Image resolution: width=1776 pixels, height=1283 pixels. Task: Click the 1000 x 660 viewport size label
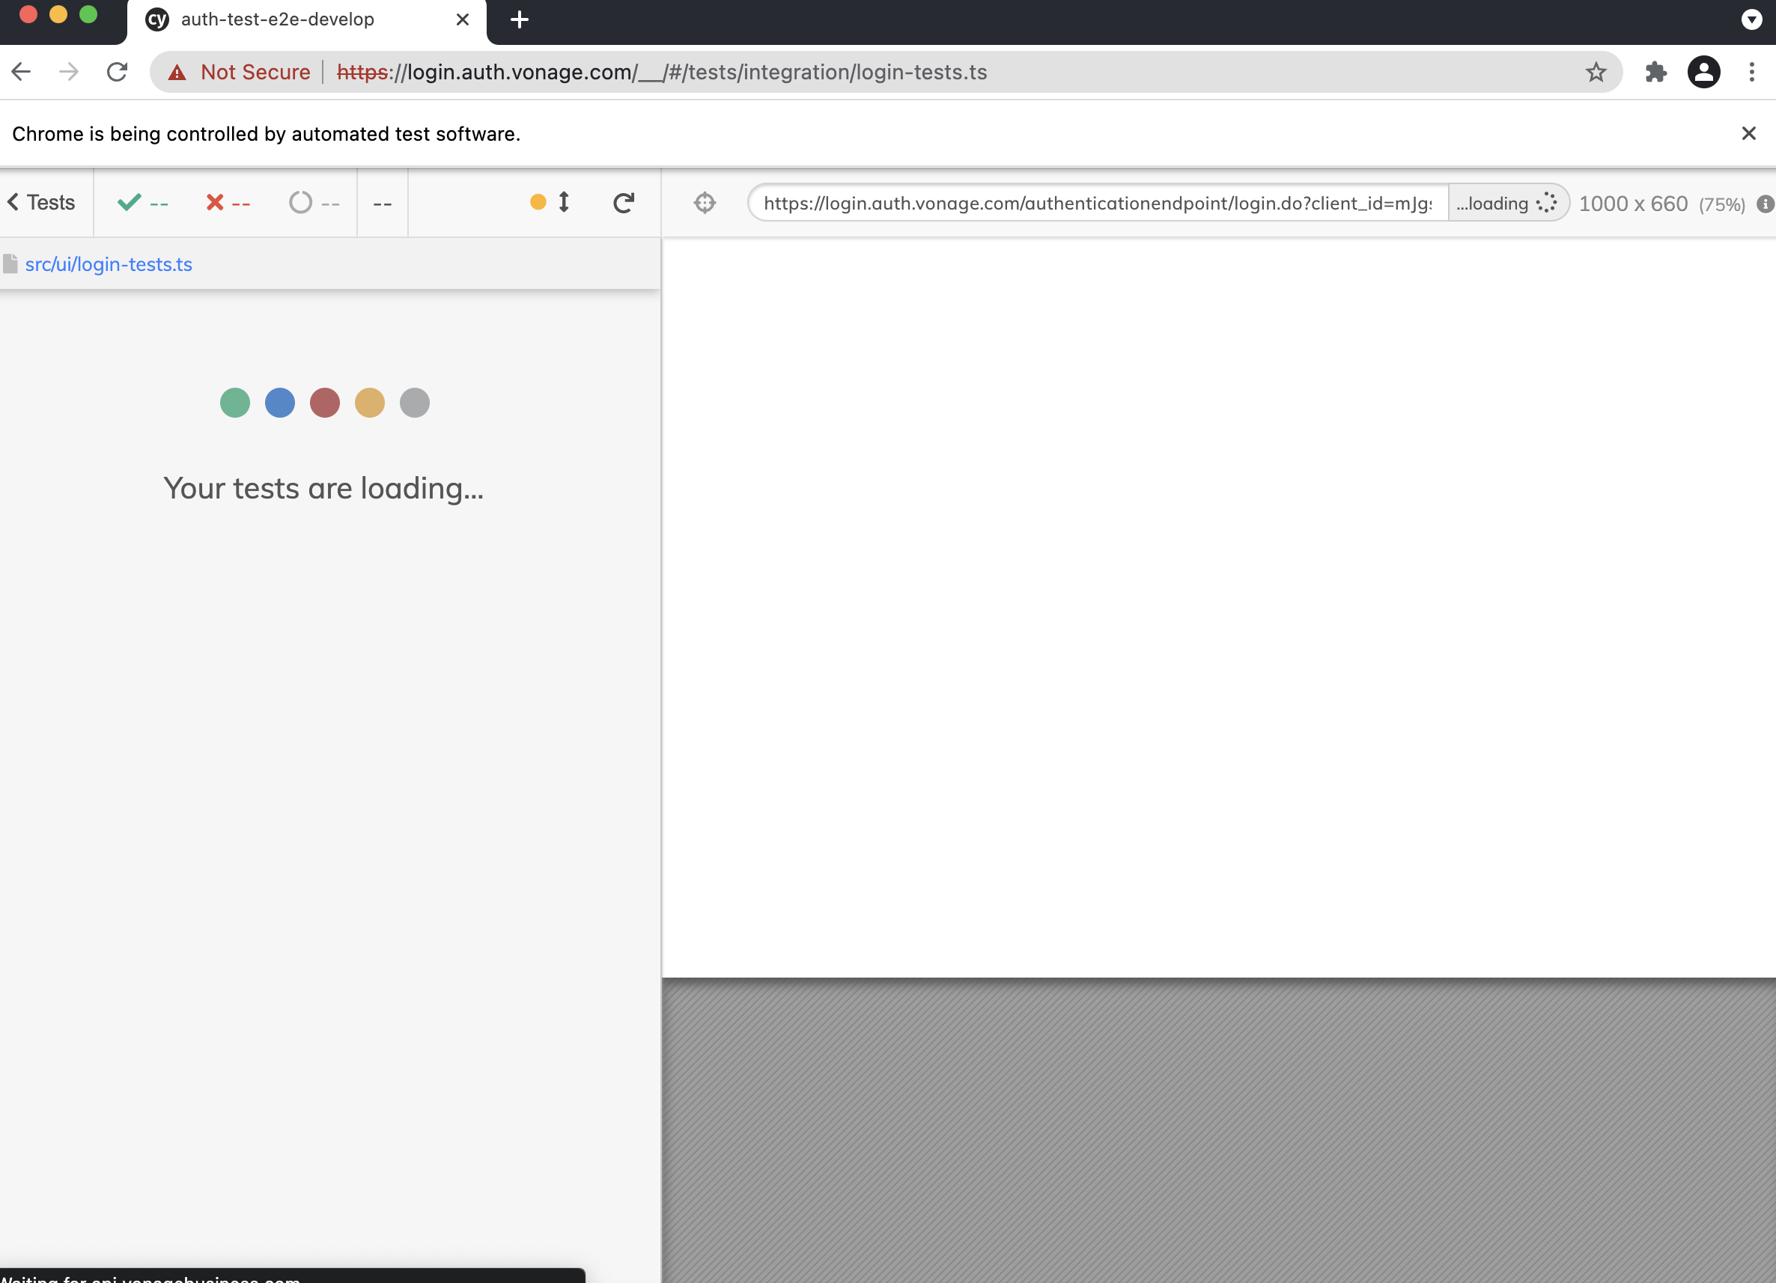1633,204
